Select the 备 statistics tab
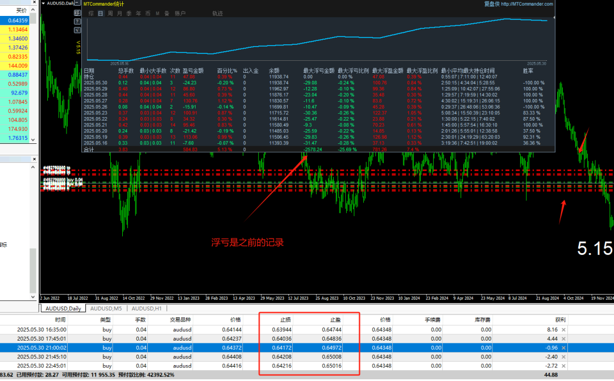 click(x=167, y=13)
